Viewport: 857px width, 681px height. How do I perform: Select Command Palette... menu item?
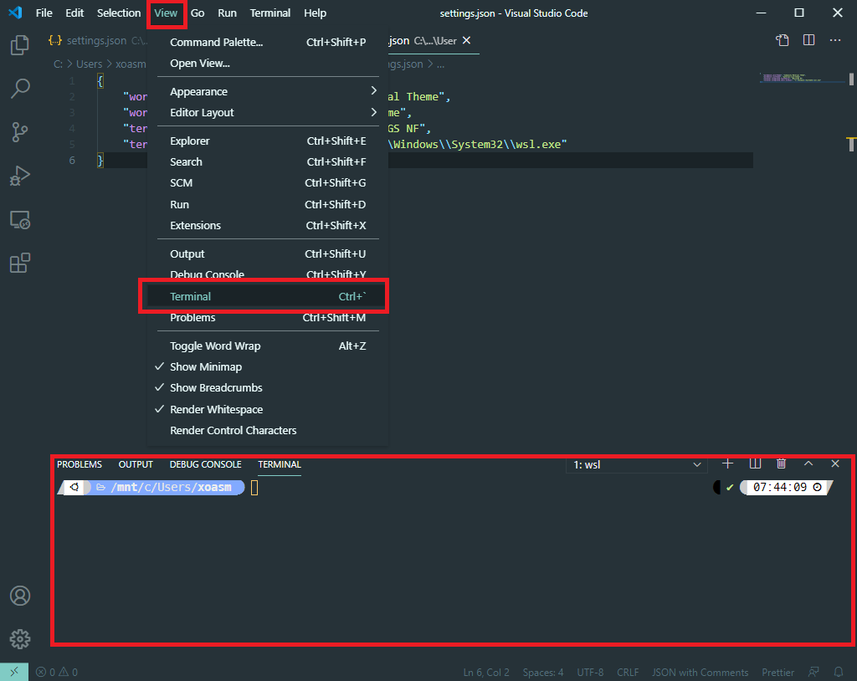(268, 42)
